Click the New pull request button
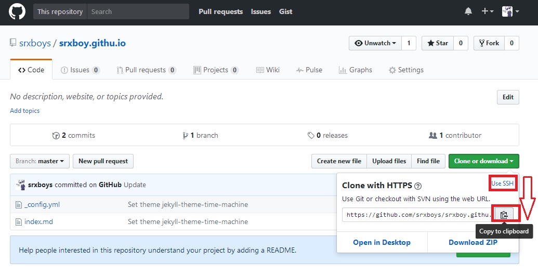 pos(103,161)
